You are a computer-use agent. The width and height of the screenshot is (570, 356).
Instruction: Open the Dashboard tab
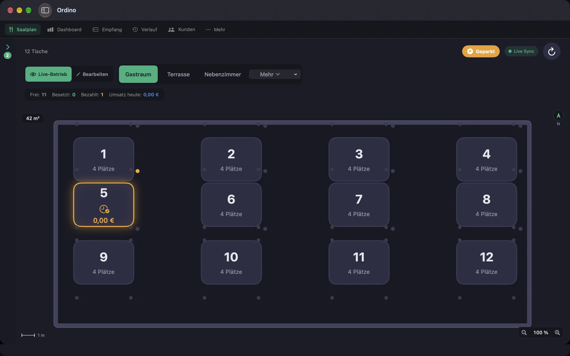64,29
